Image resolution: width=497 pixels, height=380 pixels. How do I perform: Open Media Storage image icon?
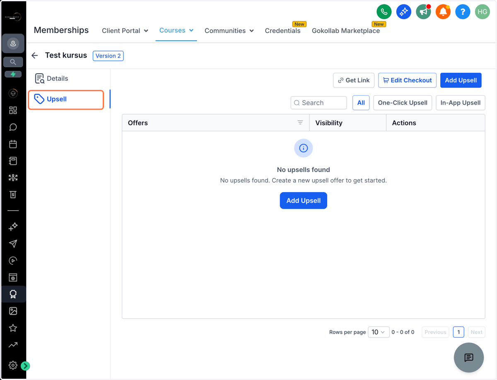[13, 311]
